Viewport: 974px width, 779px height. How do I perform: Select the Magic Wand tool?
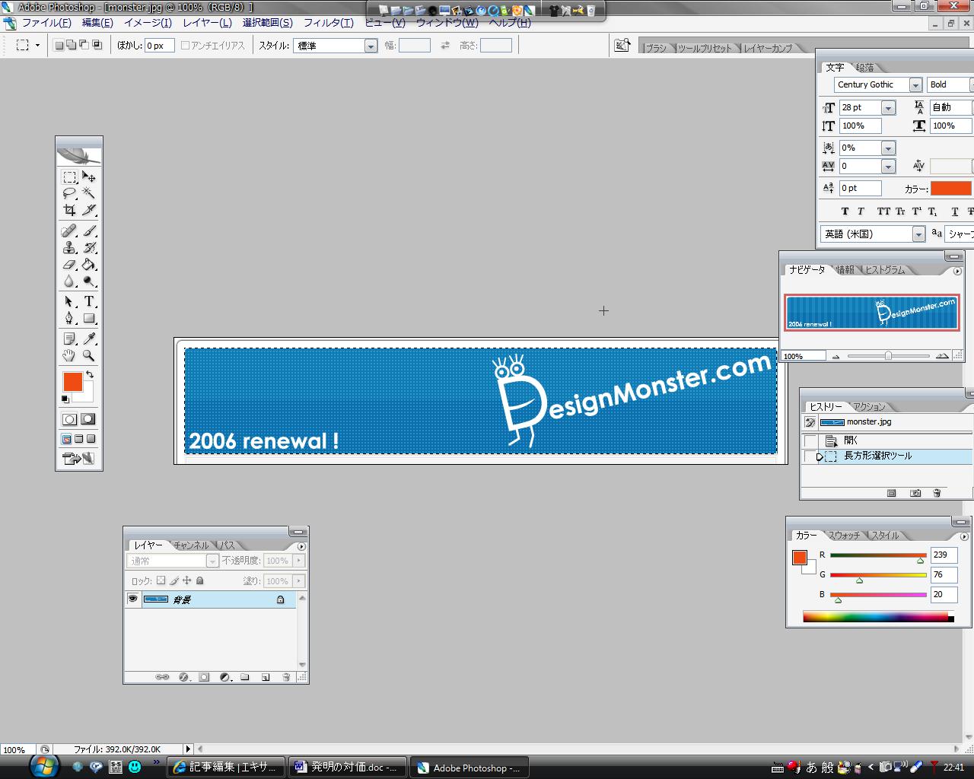89,193
